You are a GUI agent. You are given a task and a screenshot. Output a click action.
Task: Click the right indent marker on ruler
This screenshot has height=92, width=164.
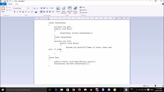point(115,19)
